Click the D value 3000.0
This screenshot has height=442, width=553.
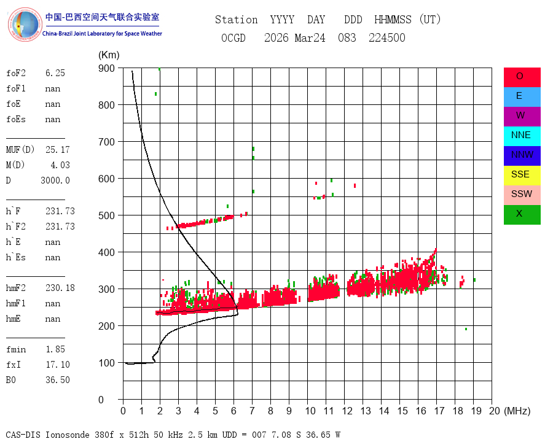coord(55,180)
